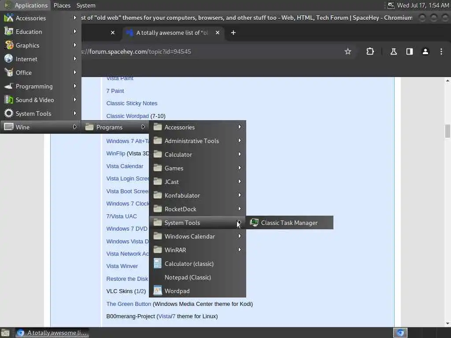Image resolution: width=451 pixels, height=338 pixels.
Task: Select Wine in Applications menu
Action: (x=41, y=127)
